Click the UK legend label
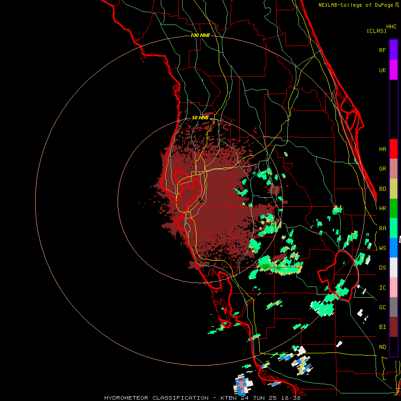Viewport: 401px width, 401px height. (382, 70)
